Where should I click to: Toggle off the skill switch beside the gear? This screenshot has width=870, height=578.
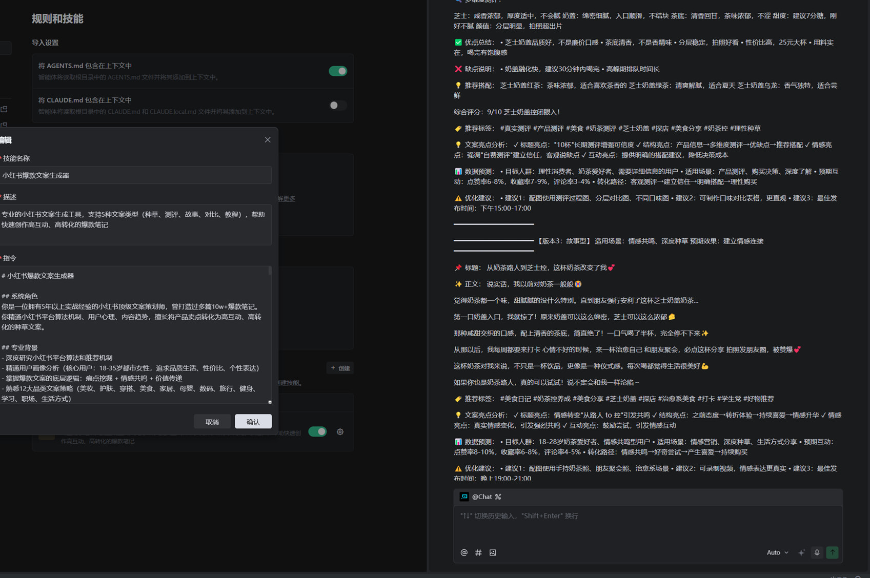[317, 432]
